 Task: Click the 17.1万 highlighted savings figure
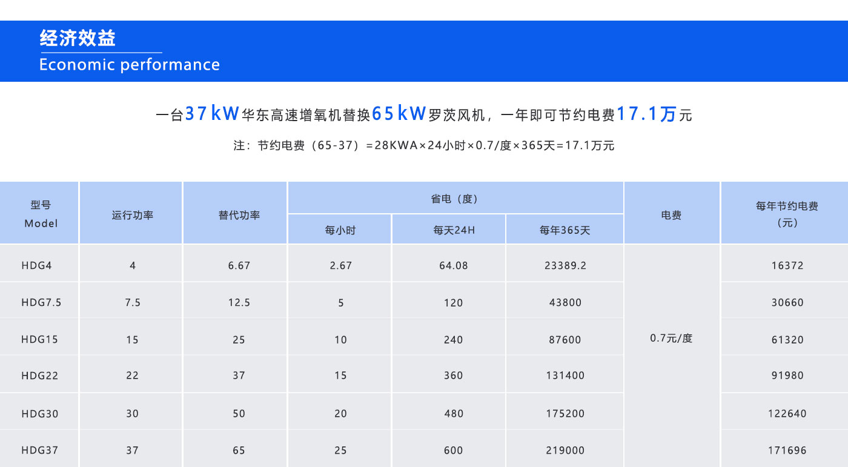[646, 114]
